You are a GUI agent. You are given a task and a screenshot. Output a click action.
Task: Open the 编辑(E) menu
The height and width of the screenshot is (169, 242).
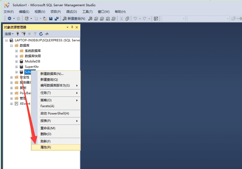(24, 12)
